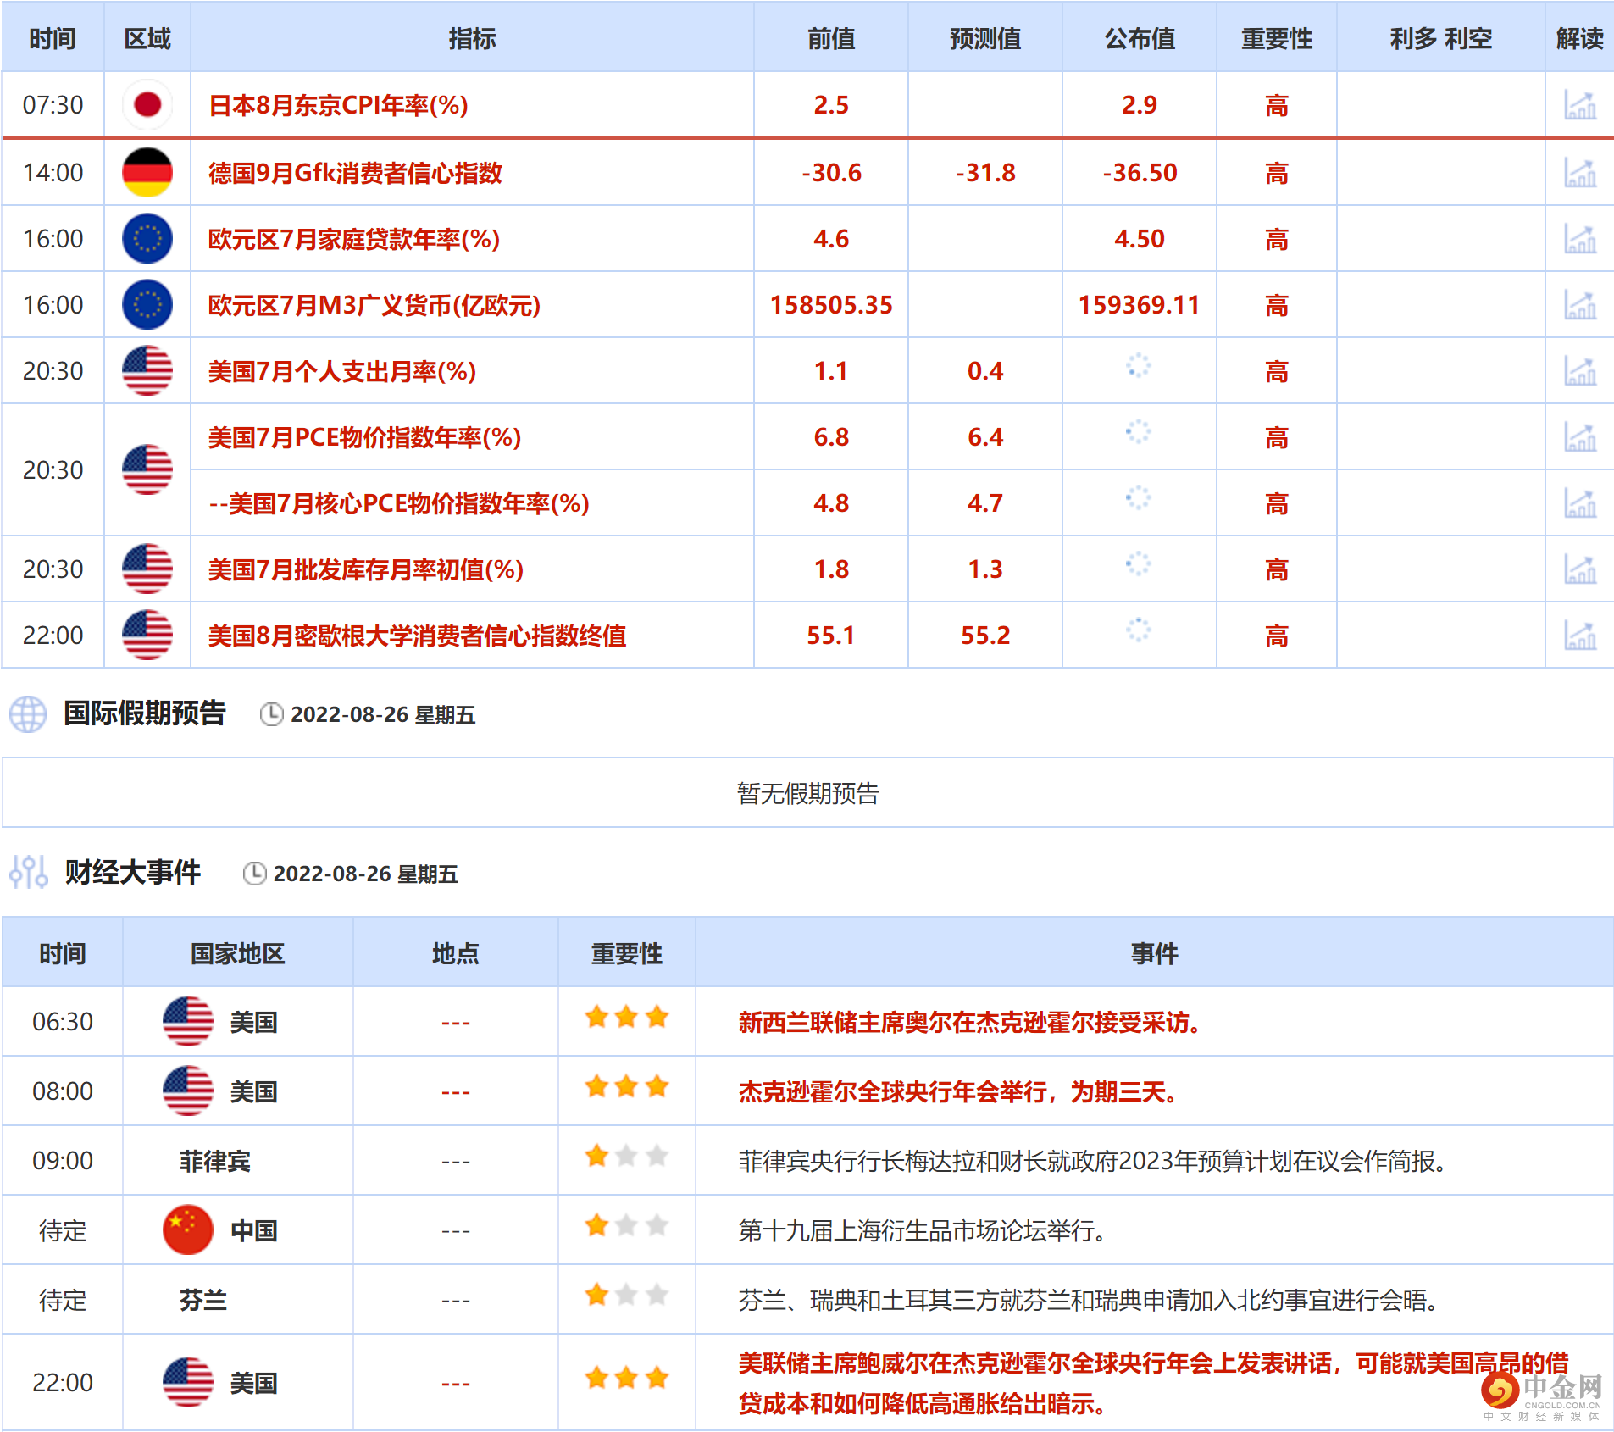Viewport: 1614px width, 1432px height.
Task: Click the Japan flag icon in the first row
Action: pos(147,104)
